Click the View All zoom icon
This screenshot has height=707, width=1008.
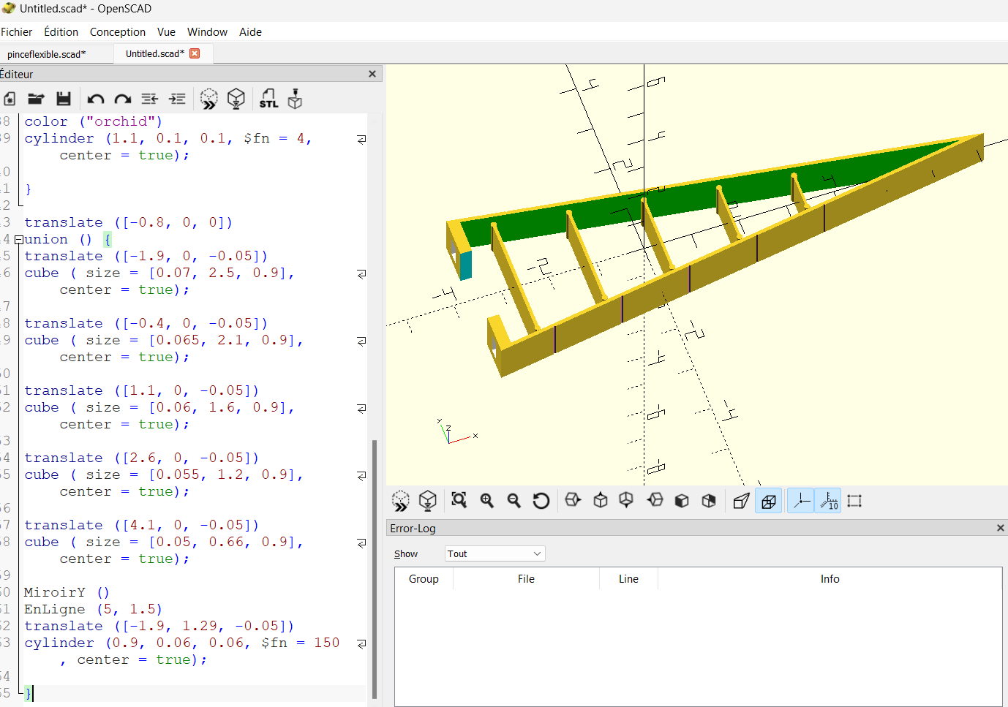pos(459,500)
